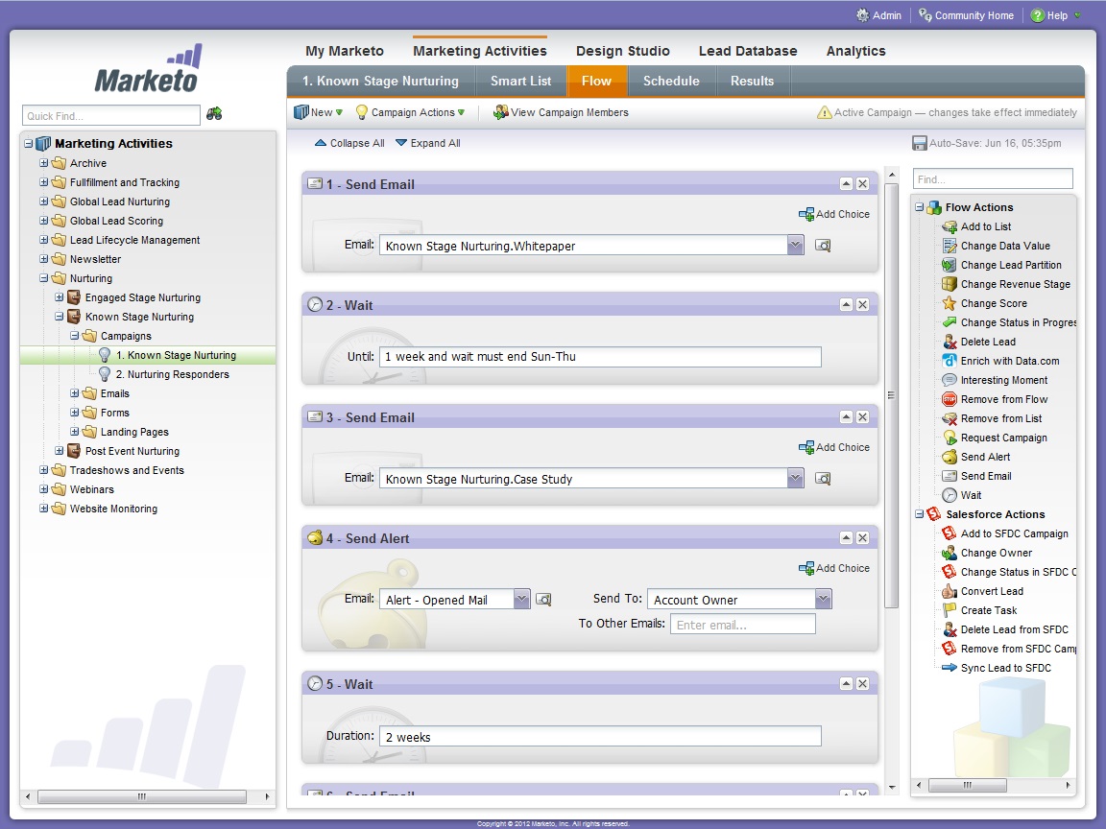Click the Send Alert bell icon in Flow Actions

[950, 457]
